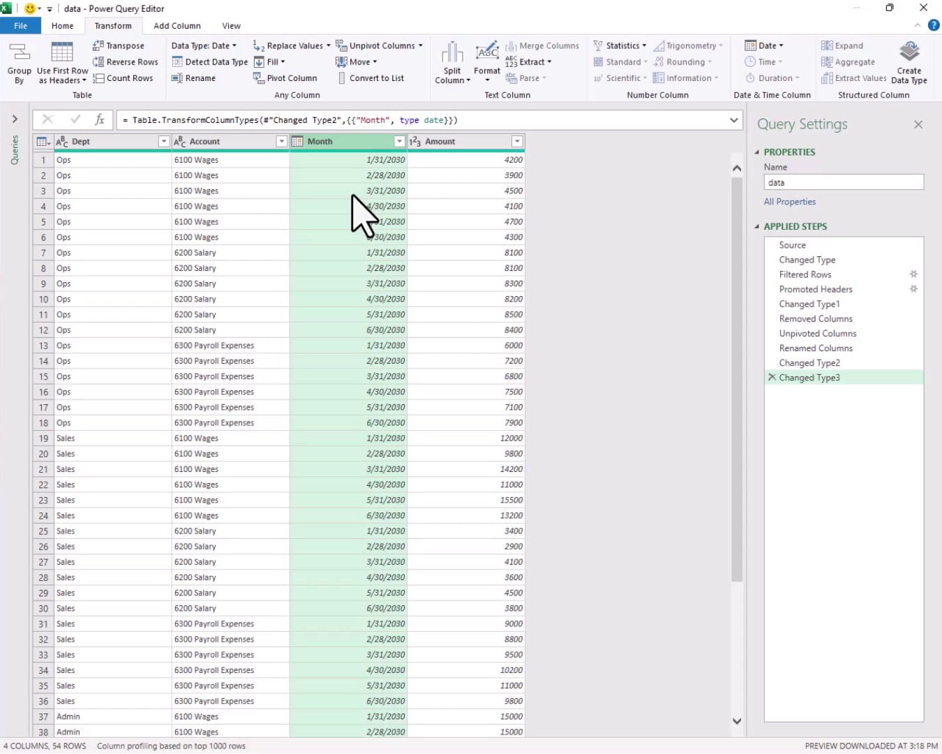Click Use First Row as Headers icon
The image size is (942, 754).
click(x=62, y=53)
